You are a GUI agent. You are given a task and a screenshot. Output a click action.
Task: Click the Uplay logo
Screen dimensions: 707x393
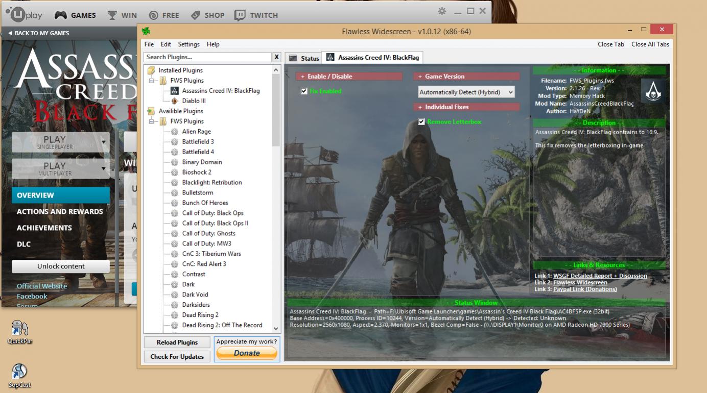pyautogui.click(x=25, y=14)
